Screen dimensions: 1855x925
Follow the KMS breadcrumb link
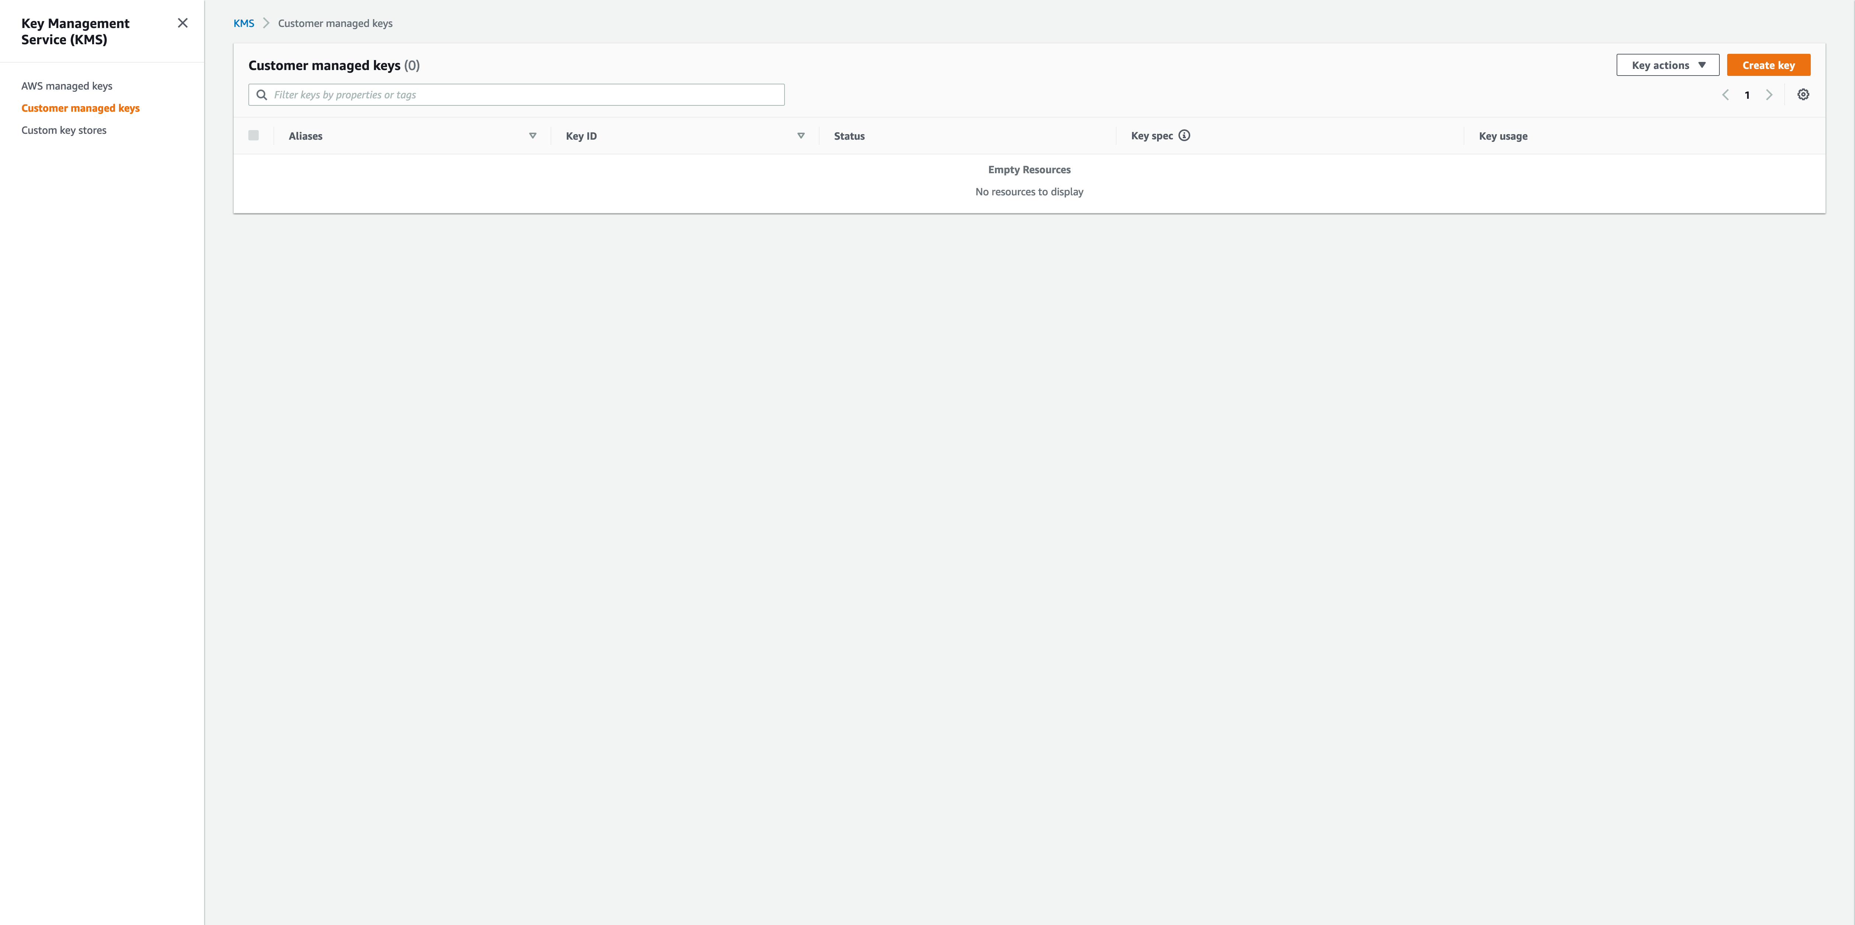[x=244, y=23]
